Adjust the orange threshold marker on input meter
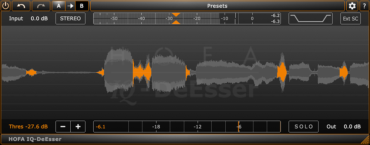Screen dimensions: 370x145 click(x=176, y=18)
